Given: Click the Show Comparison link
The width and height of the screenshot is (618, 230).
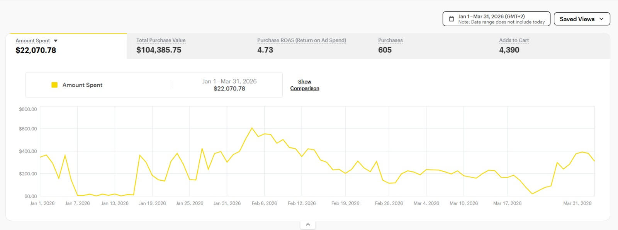Looking at the screenshot, I should click(305, 85).
